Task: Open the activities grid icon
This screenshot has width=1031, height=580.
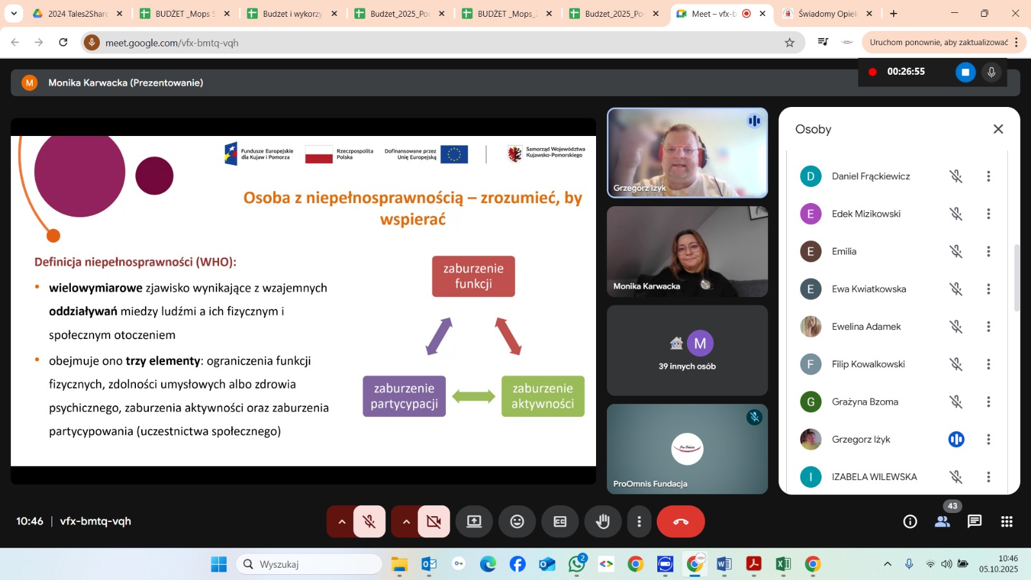Action: tap(1007, 521)
